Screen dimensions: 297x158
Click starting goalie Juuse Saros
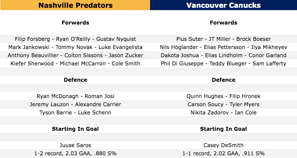pos(75,145)
